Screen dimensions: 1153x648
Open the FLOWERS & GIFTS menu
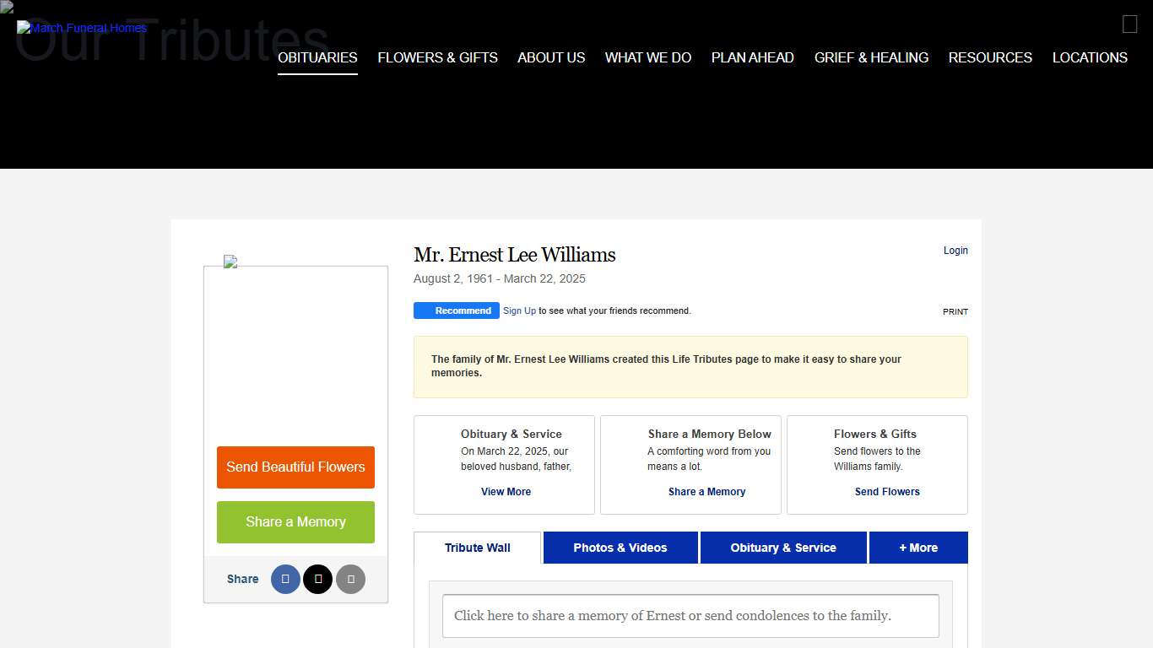[x=437, y=57]
